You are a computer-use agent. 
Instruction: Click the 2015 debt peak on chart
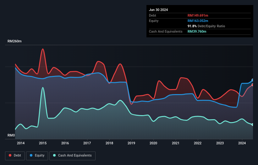(x=43, y=49)
